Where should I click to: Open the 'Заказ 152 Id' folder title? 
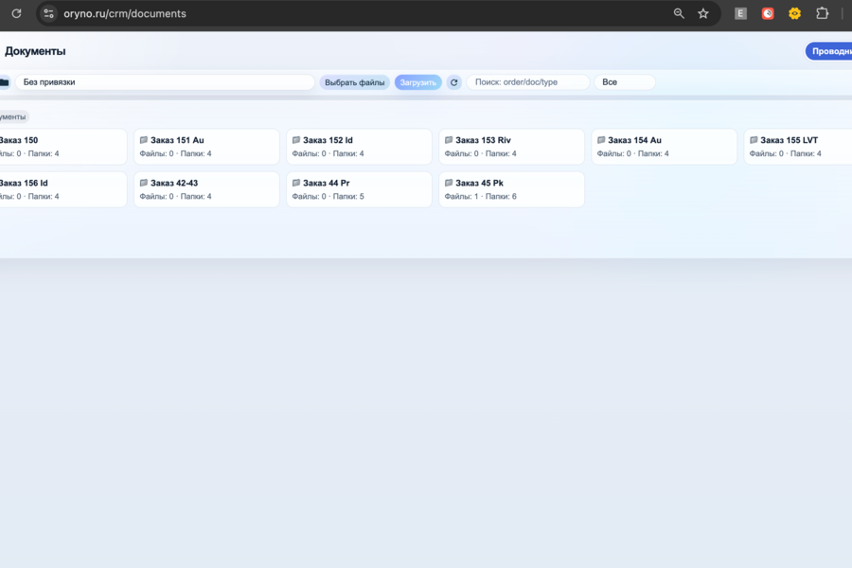click(x=328, y=140)
